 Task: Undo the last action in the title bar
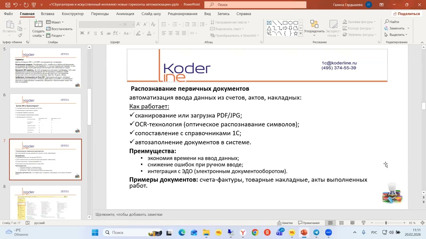16,5
